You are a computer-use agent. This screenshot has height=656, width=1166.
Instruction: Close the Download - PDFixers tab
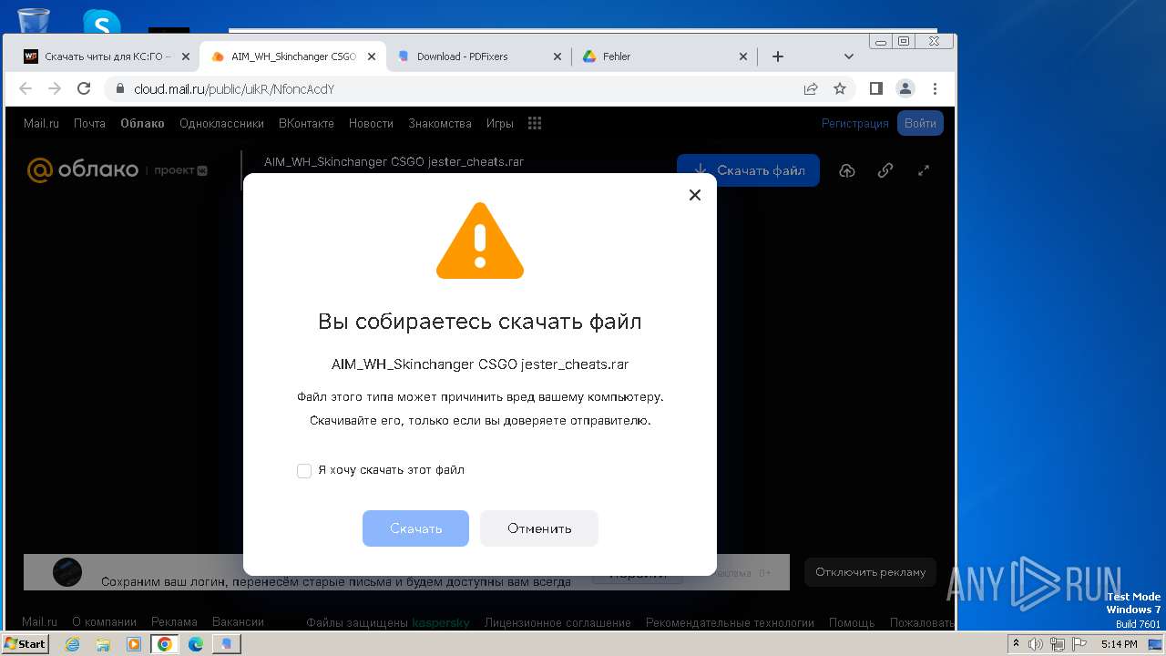coord(557,56)
